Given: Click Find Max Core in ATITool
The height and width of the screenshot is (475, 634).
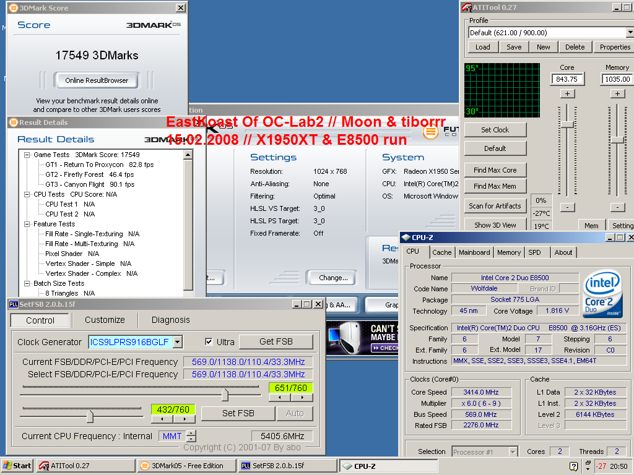Looking at the screenshot, I should [x=495, y=170].
